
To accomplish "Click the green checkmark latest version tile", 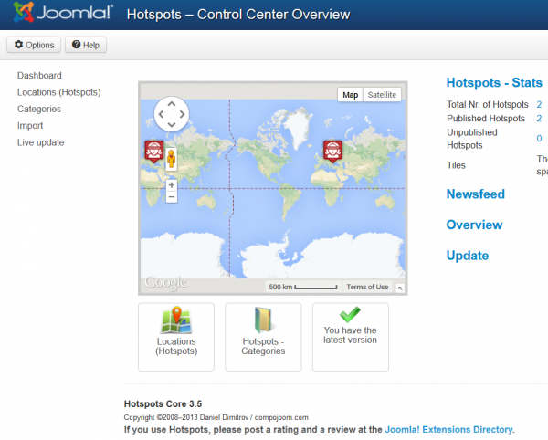I will point(350,337).
